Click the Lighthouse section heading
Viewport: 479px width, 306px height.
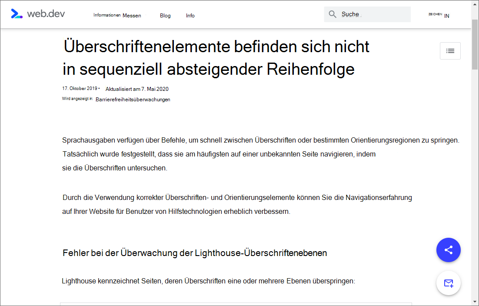[195, 253]
